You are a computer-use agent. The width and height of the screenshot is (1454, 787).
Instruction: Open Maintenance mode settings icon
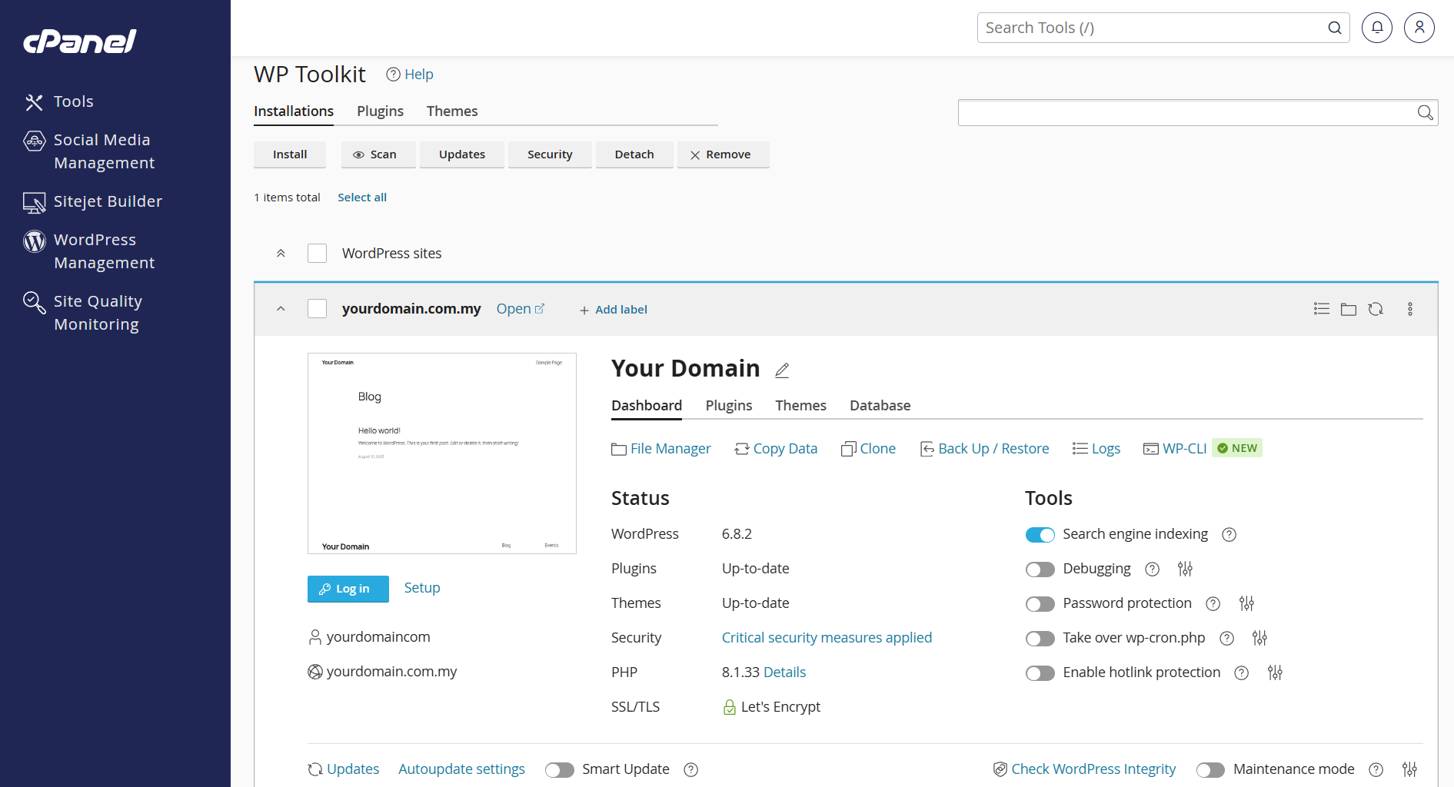[1409, 769]
